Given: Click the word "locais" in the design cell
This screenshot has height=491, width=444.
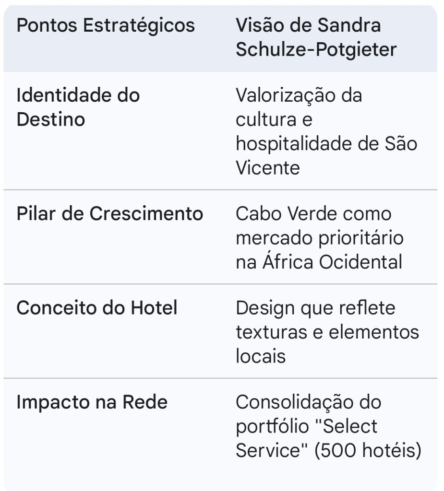Looking at the screenshot, I should [261, 356].
